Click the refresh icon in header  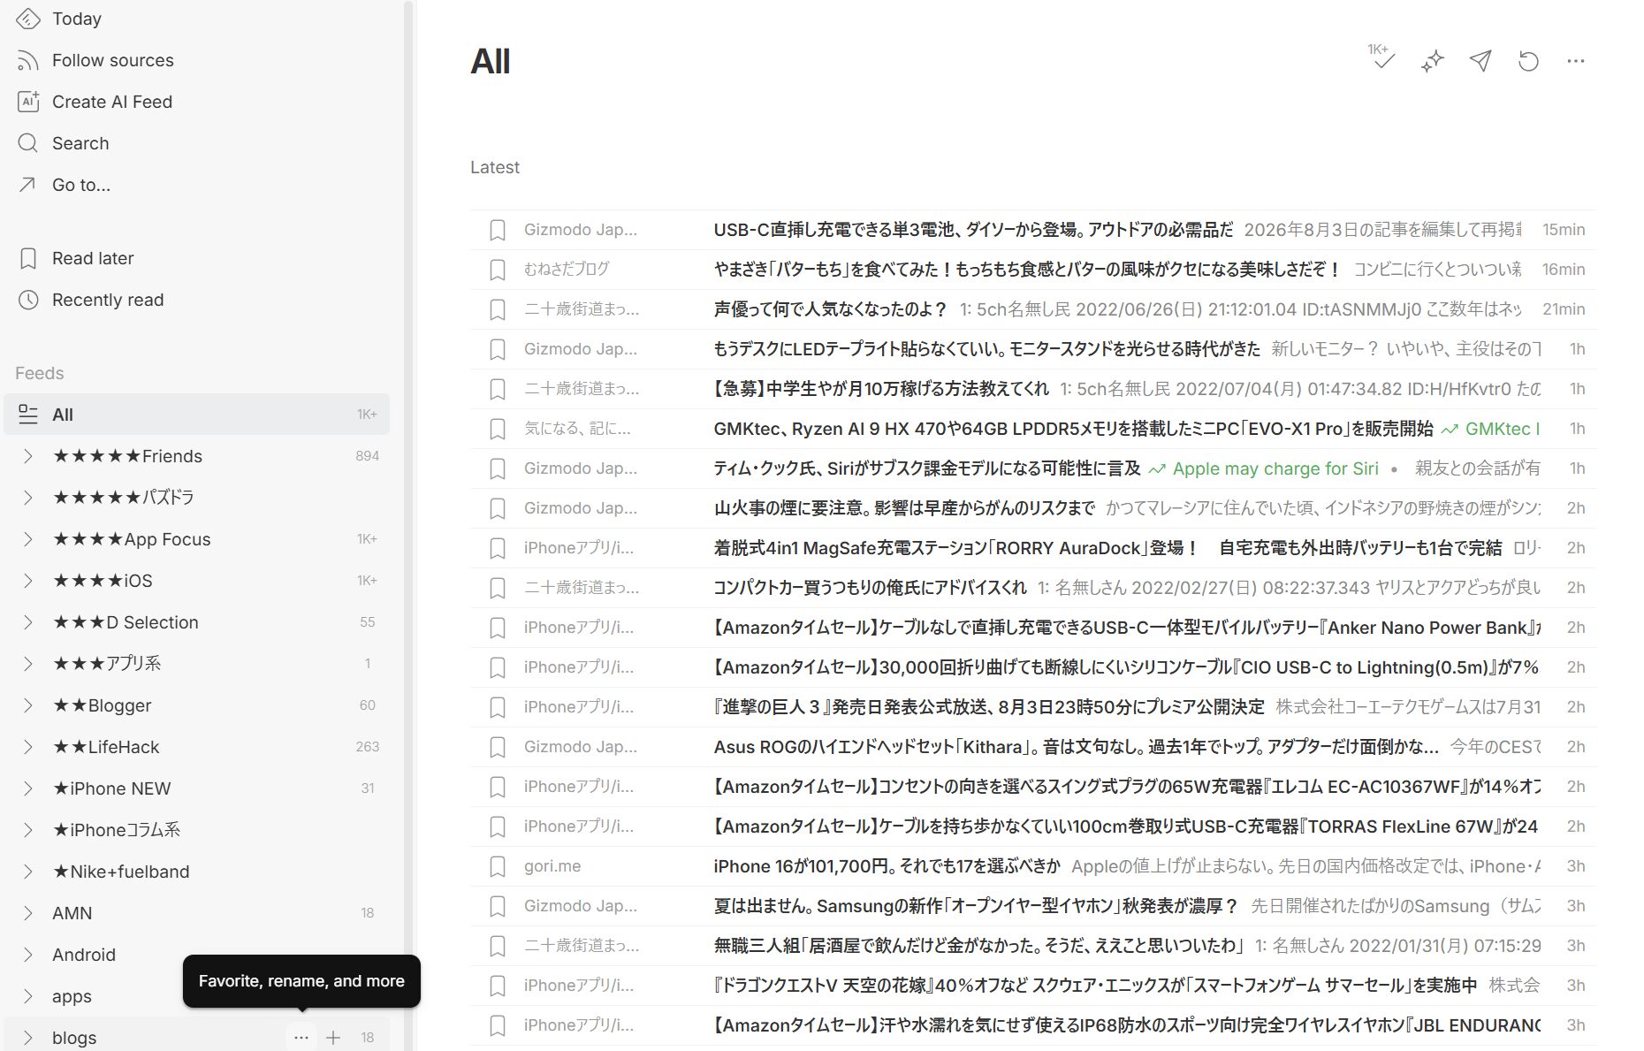(x=1528, y=61)
